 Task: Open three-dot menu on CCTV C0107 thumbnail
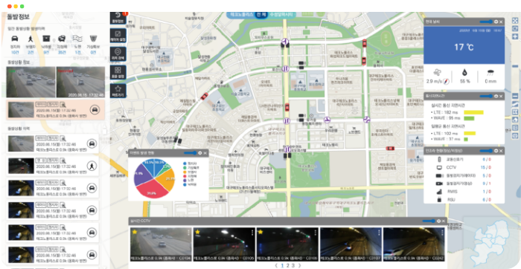tap(378, 232)
